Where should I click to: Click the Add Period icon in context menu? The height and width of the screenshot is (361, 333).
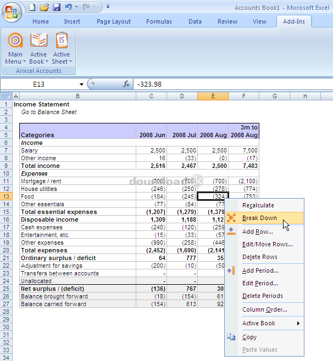click(231, 270)
